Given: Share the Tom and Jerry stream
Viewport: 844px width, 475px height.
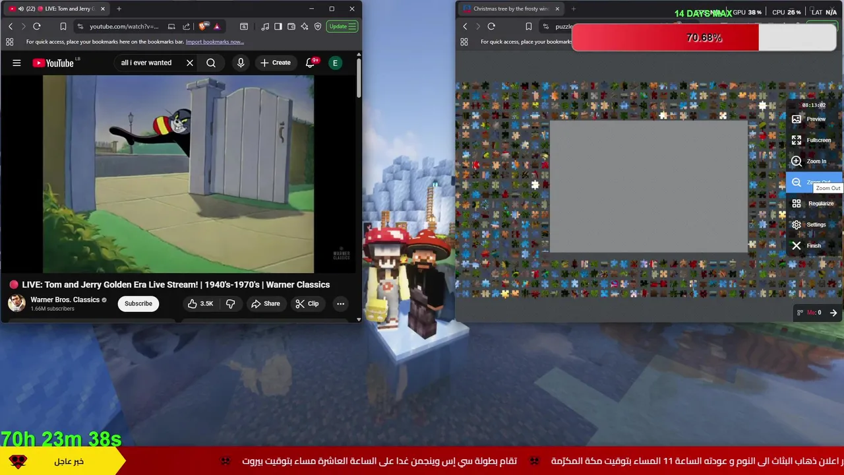Looking at the screenshot, I should coord(265,303).
